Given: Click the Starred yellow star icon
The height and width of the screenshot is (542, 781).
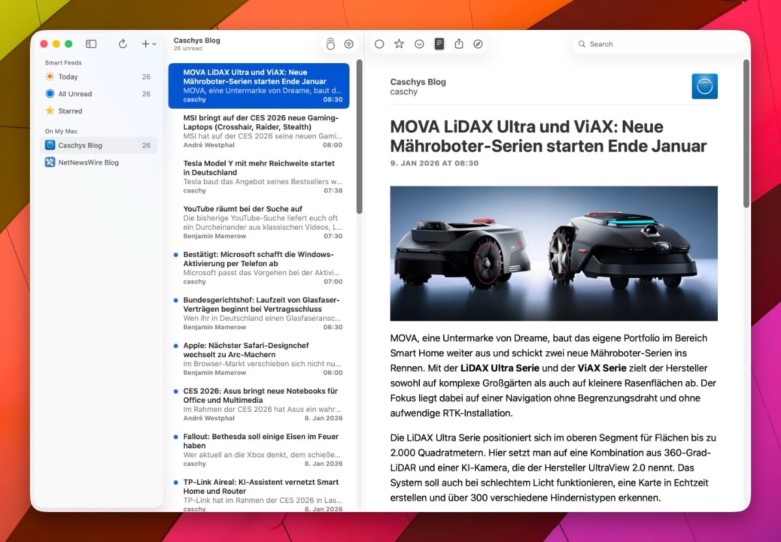Looking at the screenshot, I should pos(50,111).
